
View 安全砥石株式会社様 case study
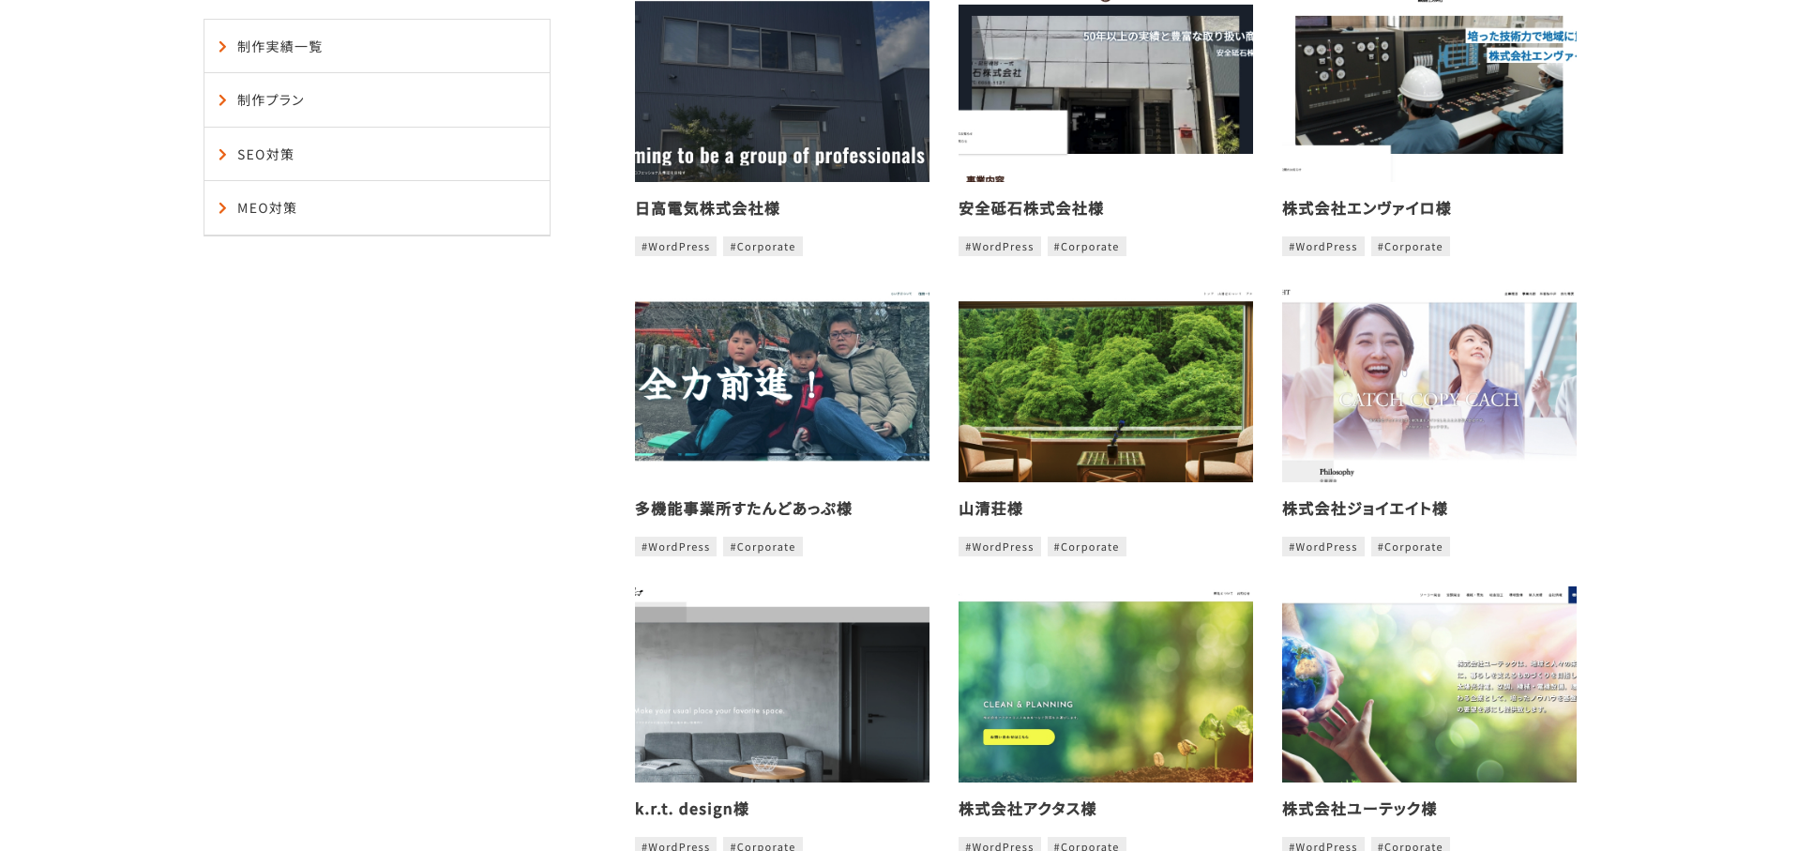[x=1032, y=208]
